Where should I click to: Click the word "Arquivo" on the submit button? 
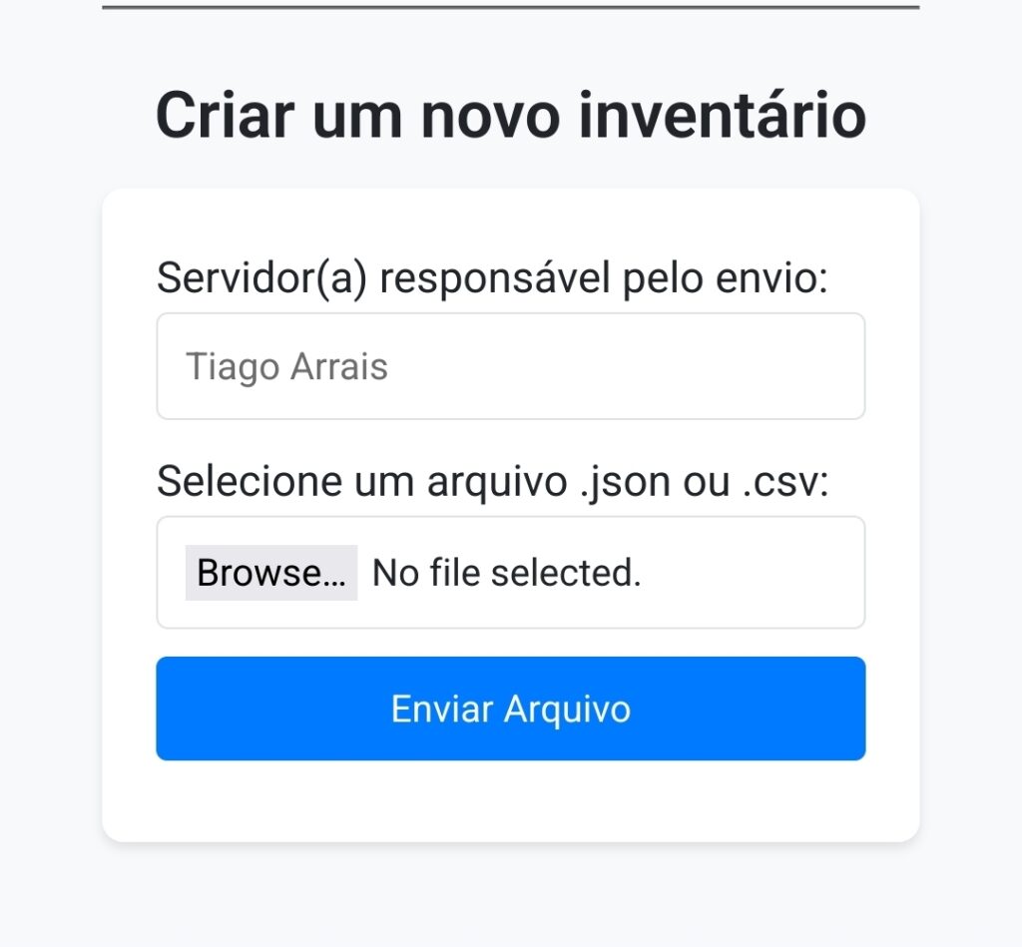(x=567, y=709)
